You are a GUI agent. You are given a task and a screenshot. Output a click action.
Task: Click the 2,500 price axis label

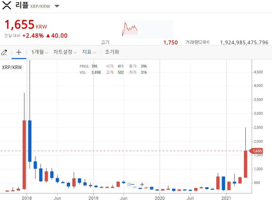point(258,128)
